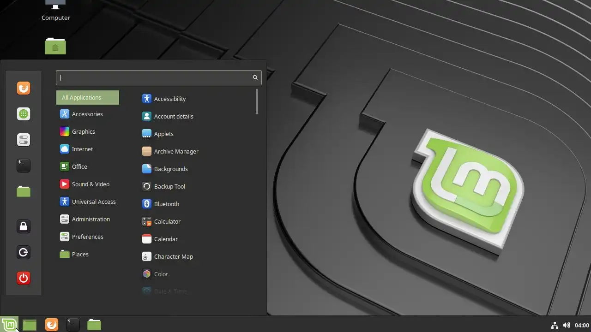Select the Preferences category
This screenshot has width=591, height=332.
tap(88, 237)
